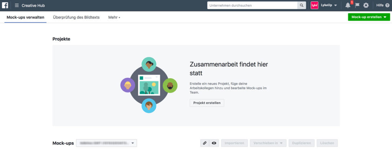Open the Mock-up erstellen dropdown
Image resolution: width=392 pixels, height=149 pixels.
[369, 17]
